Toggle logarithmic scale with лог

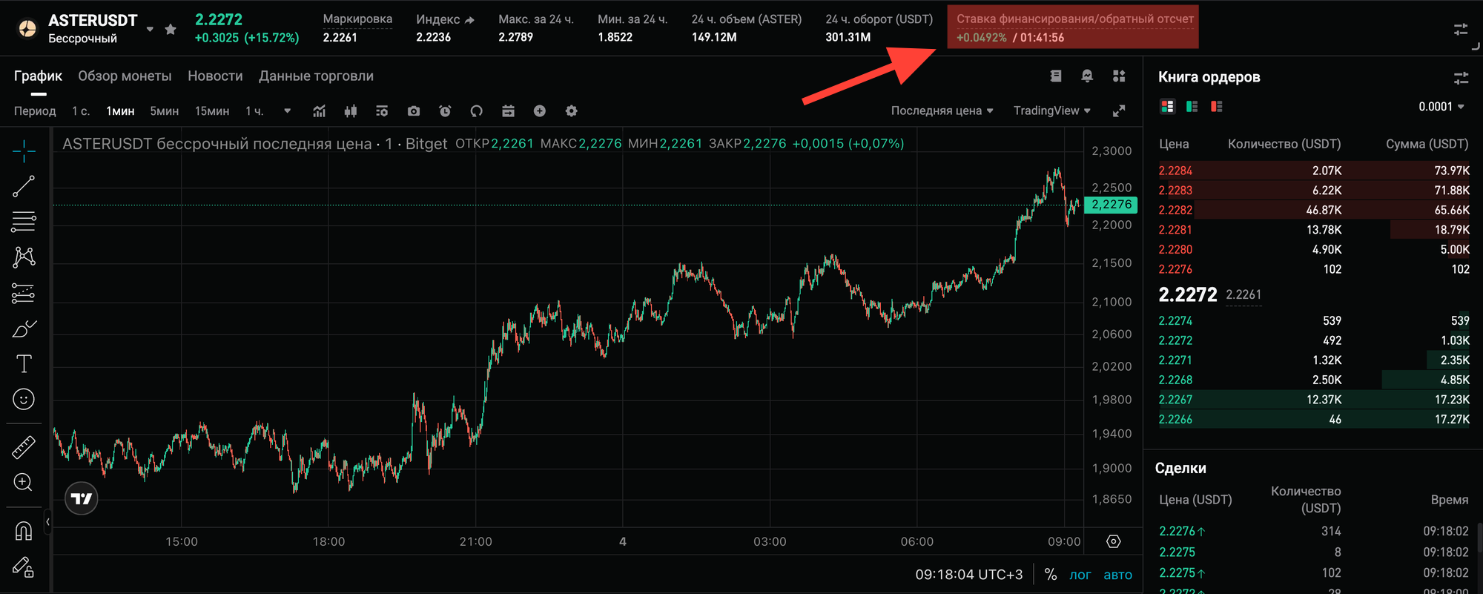1080,575
